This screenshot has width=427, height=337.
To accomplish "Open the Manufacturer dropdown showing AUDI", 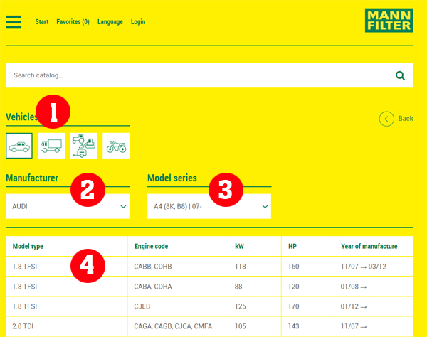I will 68,207.
